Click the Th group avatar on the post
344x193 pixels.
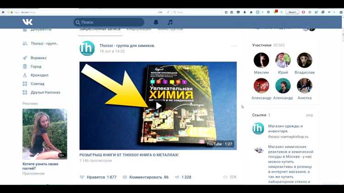[87, 48]
